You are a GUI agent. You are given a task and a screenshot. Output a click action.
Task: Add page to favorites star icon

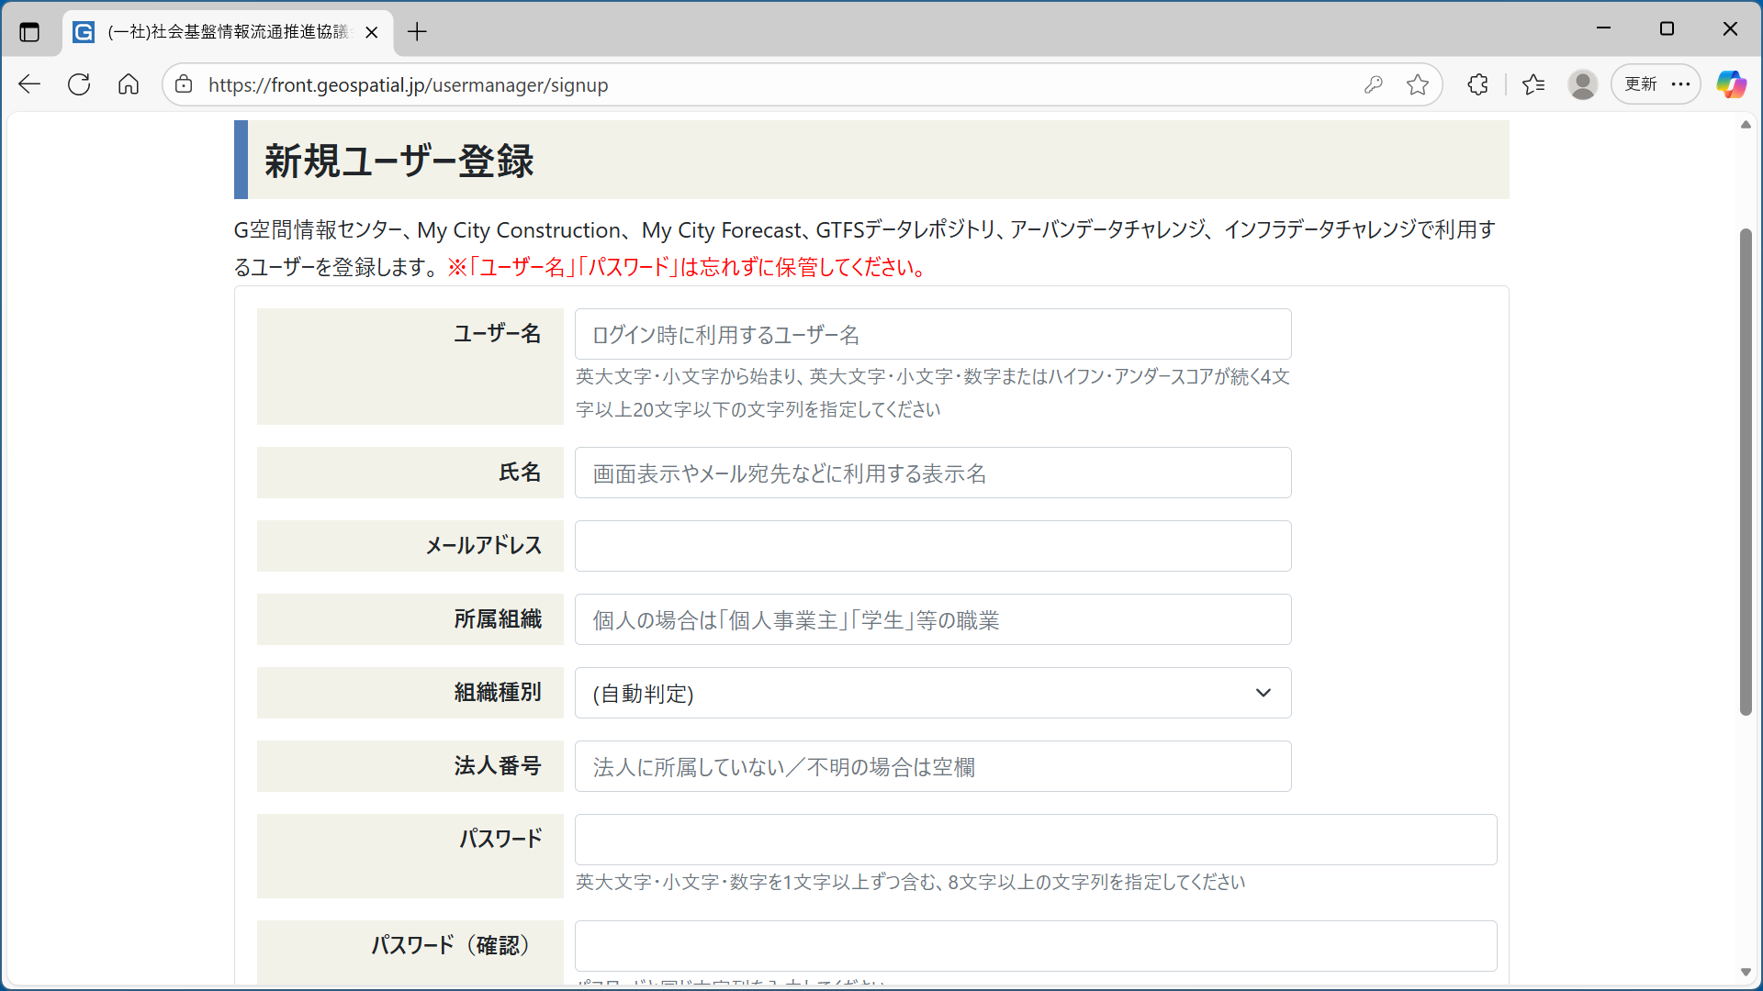(1418, 84)
